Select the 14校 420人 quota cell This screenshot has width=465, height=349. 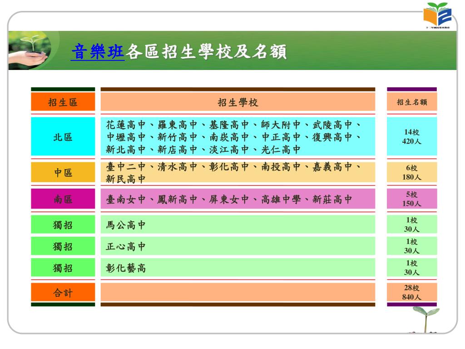[411, 136]
